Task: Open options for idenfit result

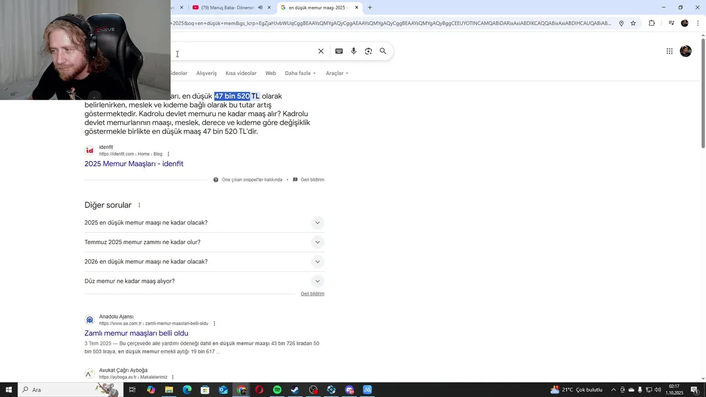Action: point(168,154)
